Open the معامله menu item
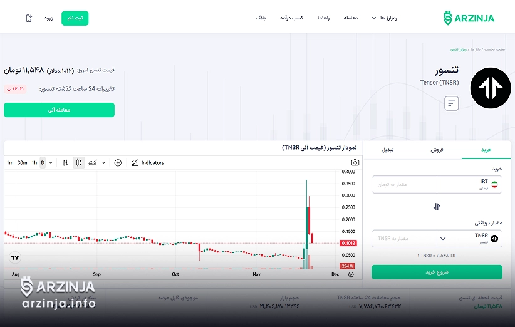The height and width of the screenshot is (327, 515). [350, 18]
